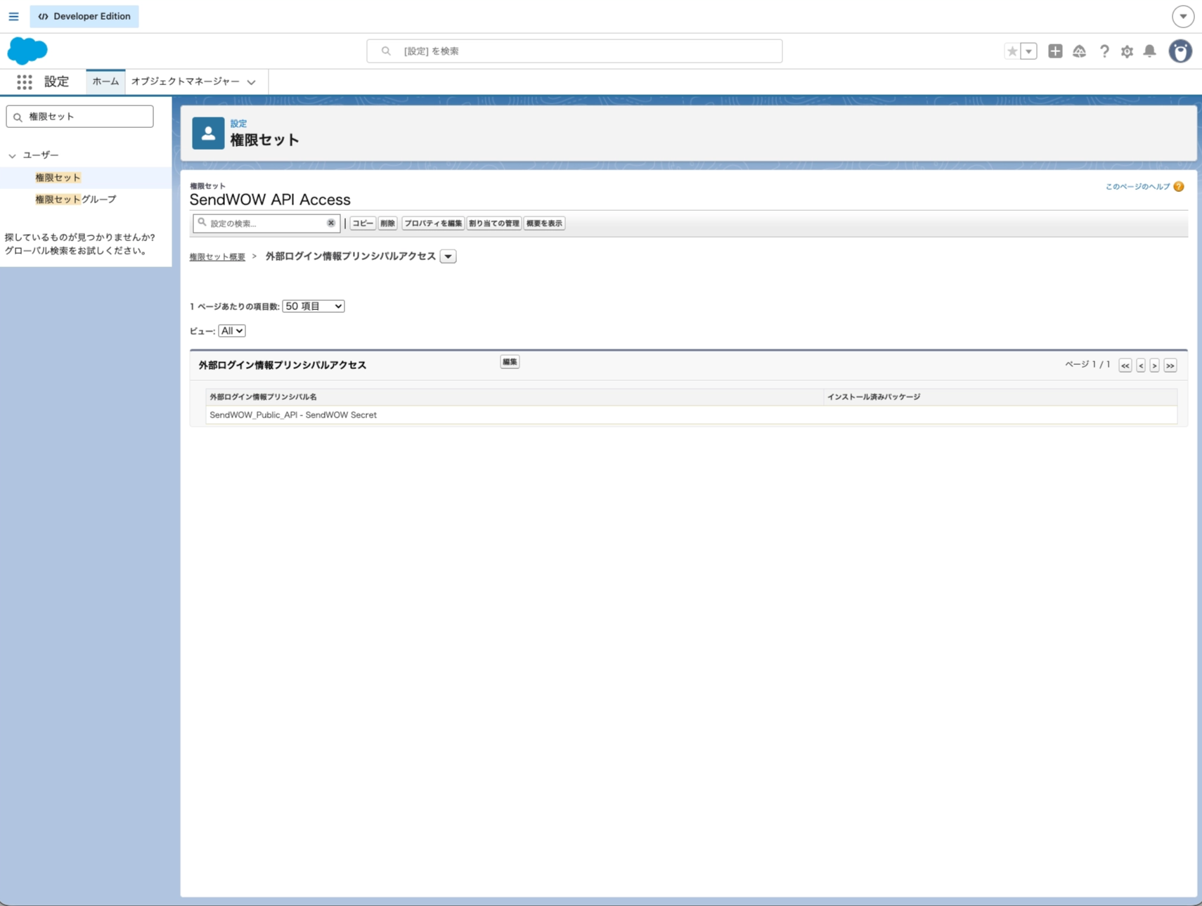The image size is (1202, 906).
Task: Switch to the オブジェクトマネージャー tab
Action: coord(186,82)
